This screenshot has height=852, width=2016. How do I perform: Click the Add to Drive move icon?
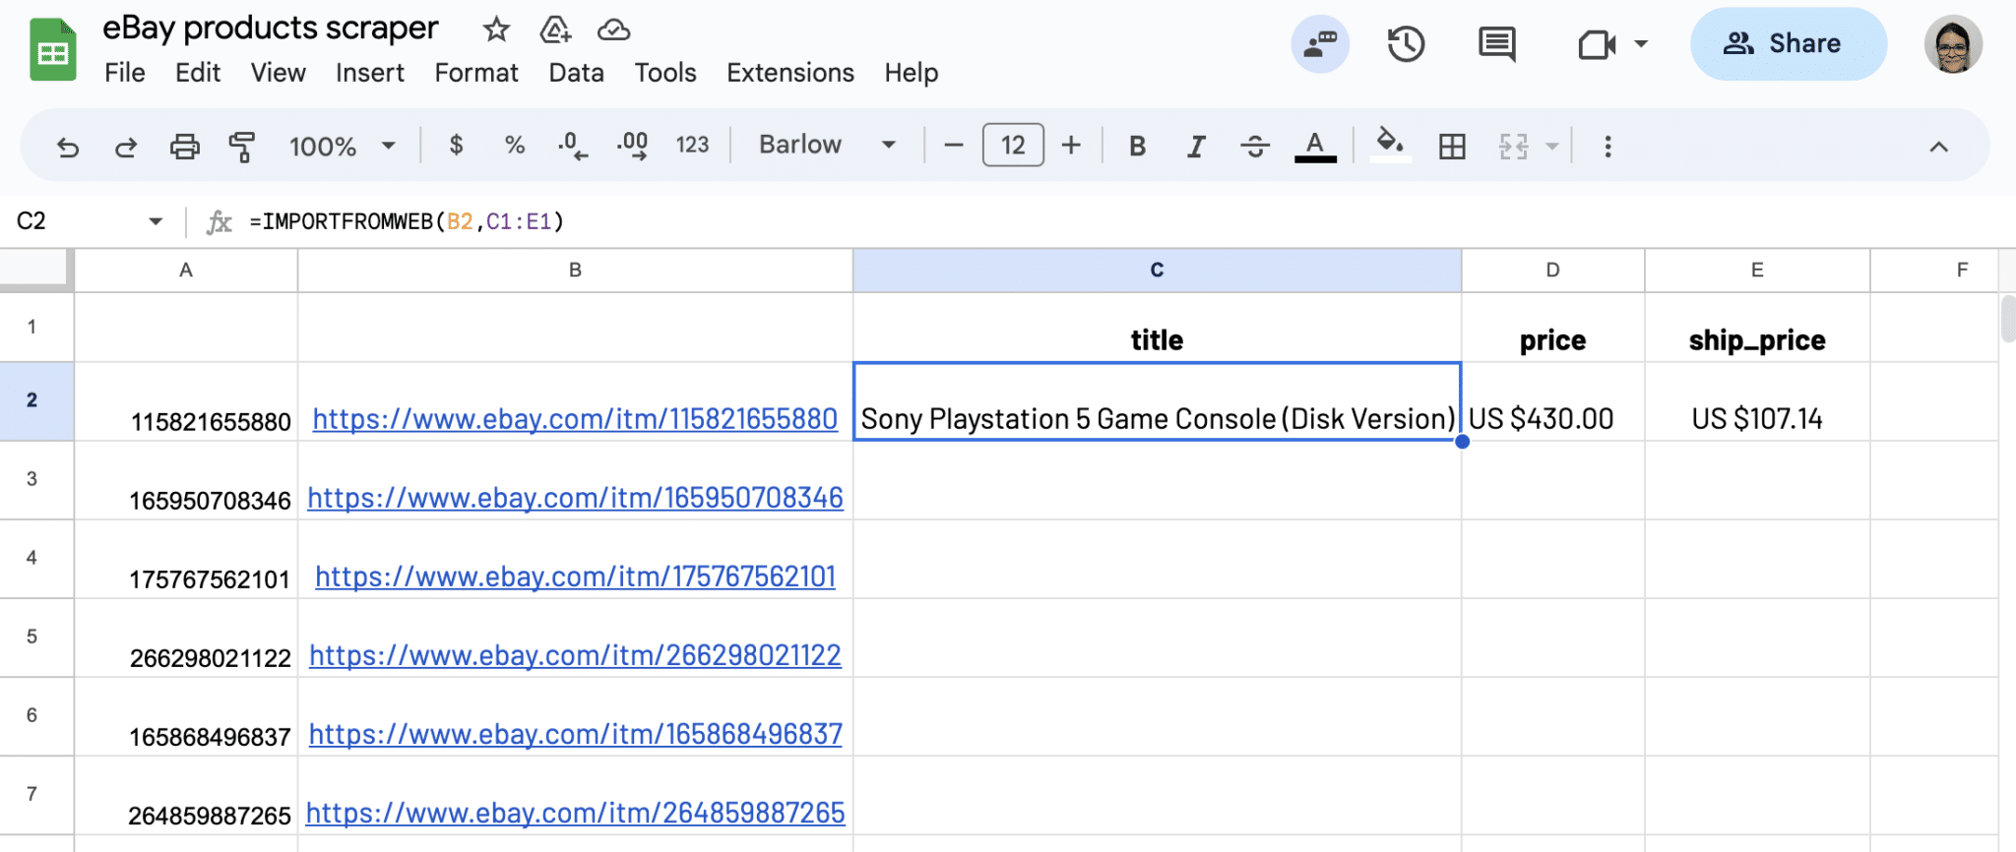(x=555, y=30)
